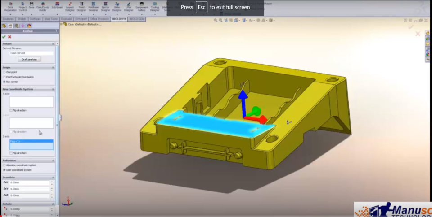Collapse the New Coordinate System section
The image size is (432, 217).
point(53,89)
